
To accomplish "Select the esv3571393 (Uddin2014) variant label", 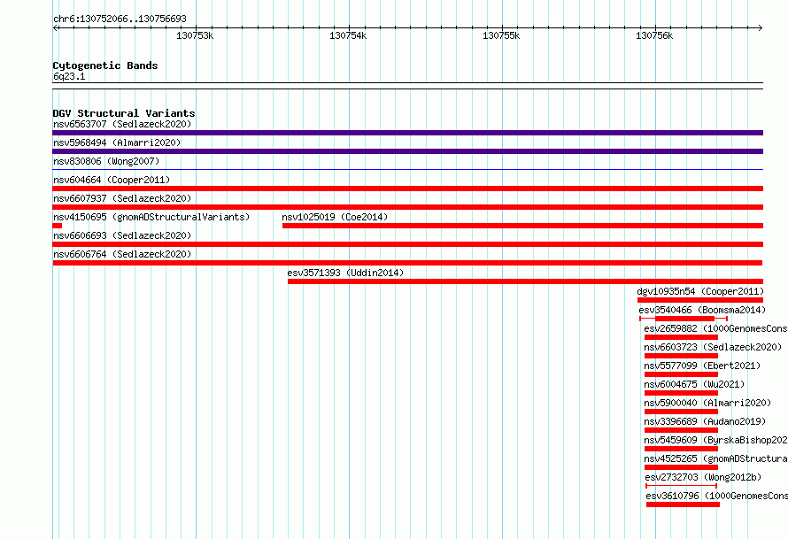I will [345, 273].
